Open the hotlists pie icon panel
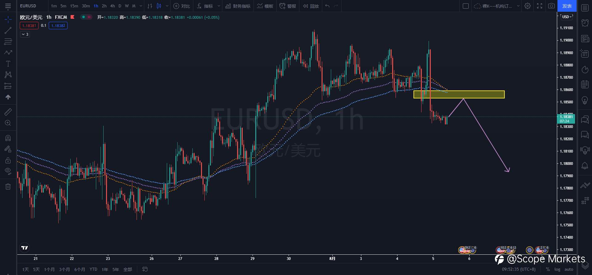This screenshot has width=592, height=275. (x=585, y=70)
